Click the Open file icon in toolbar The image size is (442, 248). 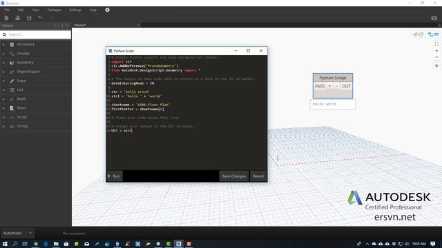click(x=17, y=18)
